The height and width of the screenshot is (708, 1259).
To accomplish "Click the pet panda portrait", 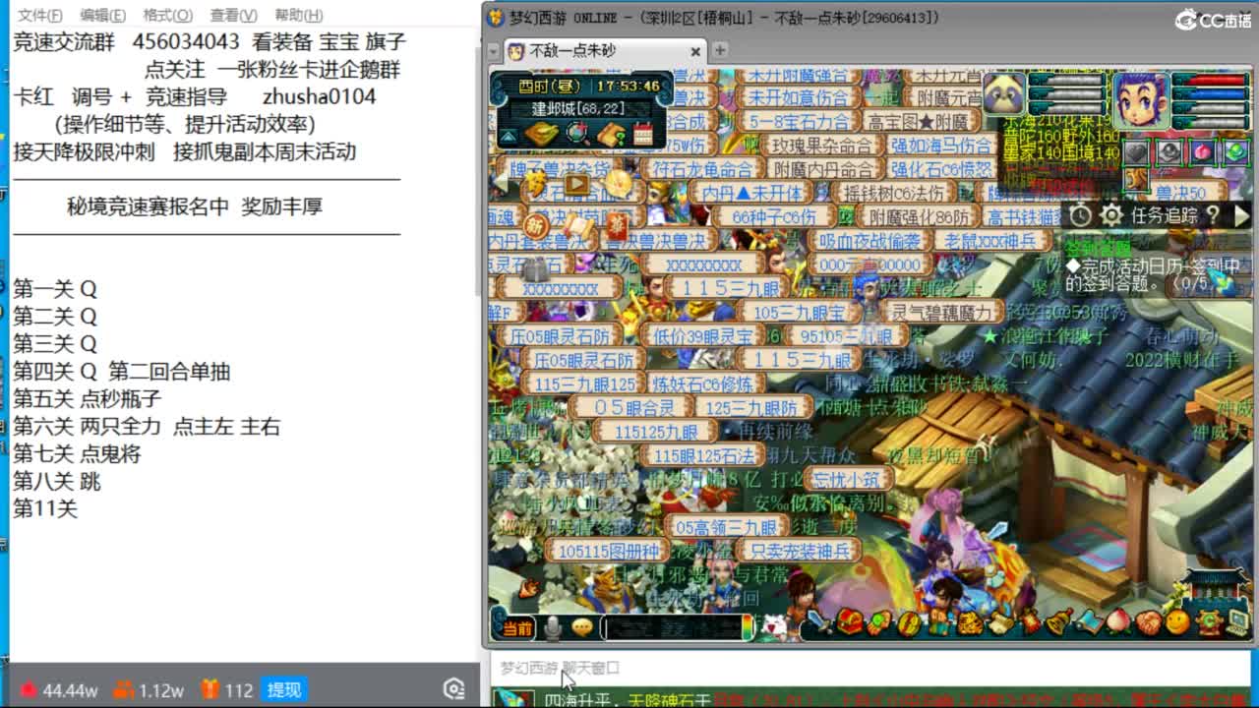I will 1004,95.
